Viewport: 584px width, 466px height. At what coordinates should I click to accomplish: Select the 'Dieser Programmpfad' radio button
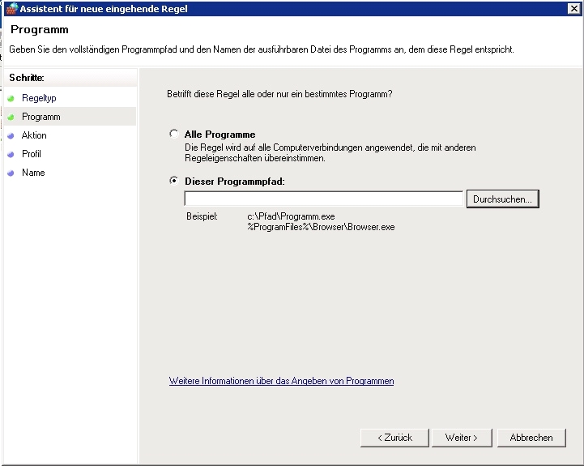174,181
